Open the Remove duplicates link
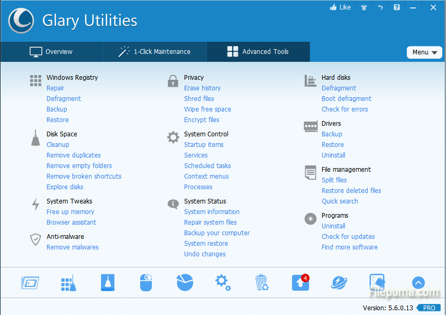The width and height of the screenshot is (446, 315). pos(74,155)
